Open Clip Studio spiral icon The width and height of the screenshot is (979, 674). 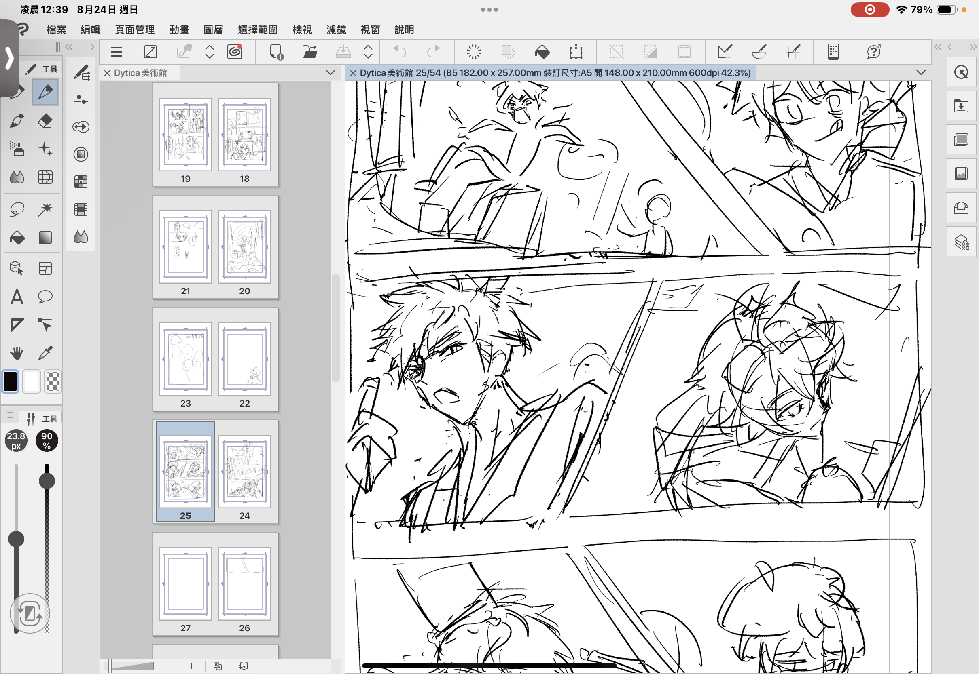(235, 52)
